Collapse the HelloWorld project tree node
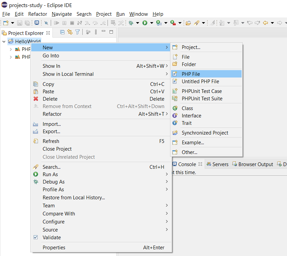Image resolution: width=287 pixels, height=256 pixels. (x=4, y=42)
